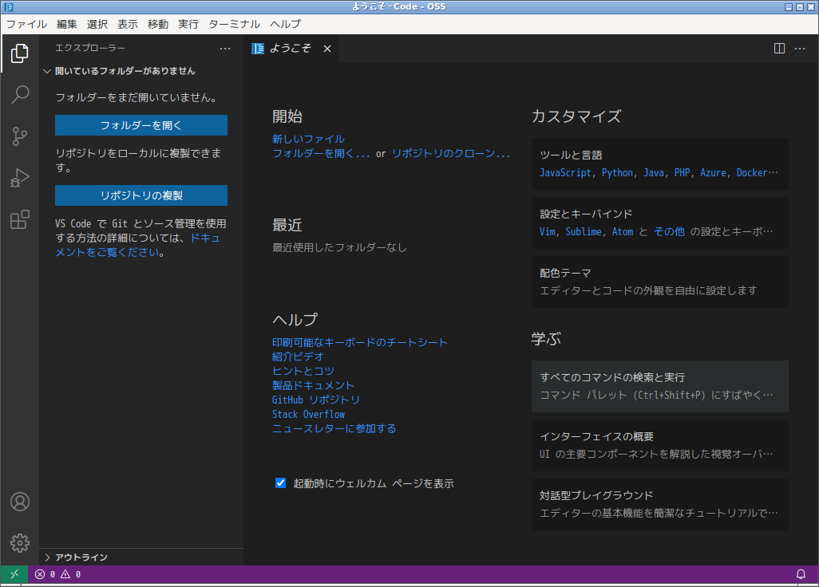Screen dimensions: 819x587
Task: Open the 製品ドキュメント link
Action: pyautogui.click(x=314, y=385)
